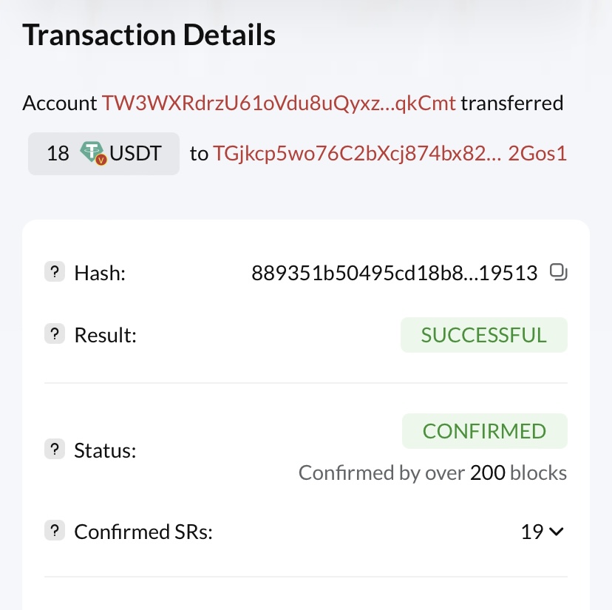Image resolution: width=612 pixels, height=610 pixels.
Task: Click the Status field label
Action: pos(106,450)
